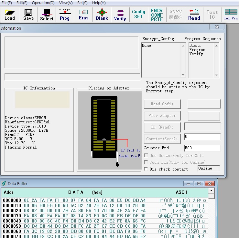The image size is (239, 238).
Task: Tick the Use Buzzer checkbox
Action: pos(146,155)
